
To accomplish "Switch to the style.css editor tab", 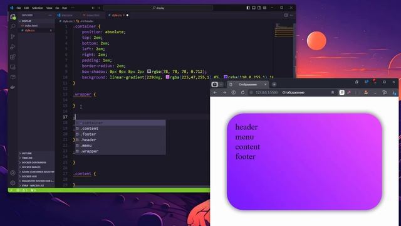I will click(118, 15).
